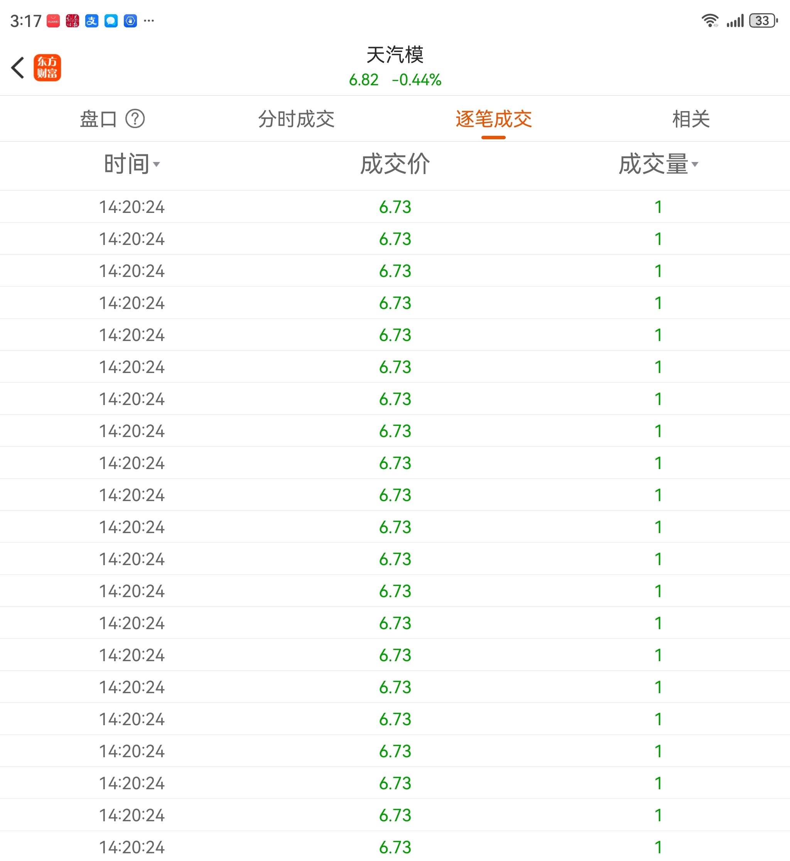
Task: Expand the 时间 sort dropdown arrow
Action: 157,164
